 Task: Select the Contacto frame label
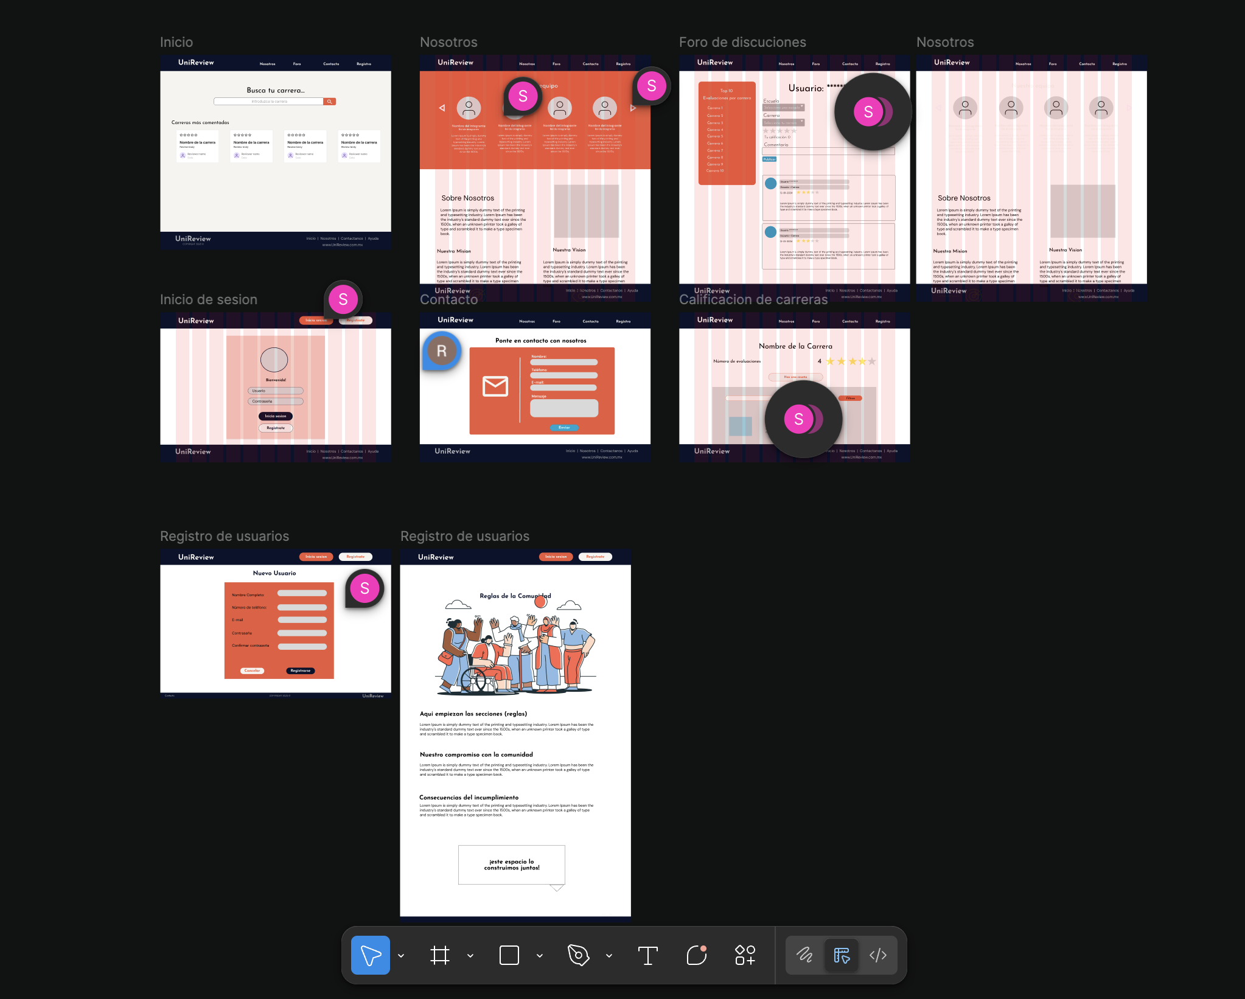point(449,299)
